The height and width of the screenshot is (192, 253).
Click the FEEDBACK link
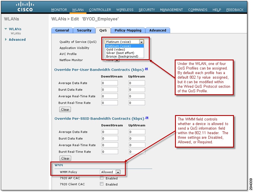(x=235, y=10)
